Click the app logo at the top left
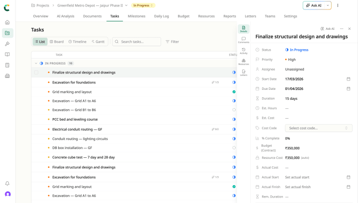Screen dimensions: 358x203 7,7
